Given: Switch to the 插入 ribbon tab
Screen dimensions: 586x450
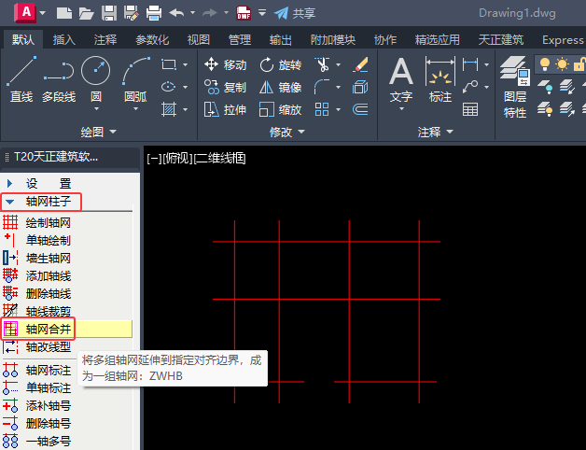Looking at the screenshot, I should 63,39.
